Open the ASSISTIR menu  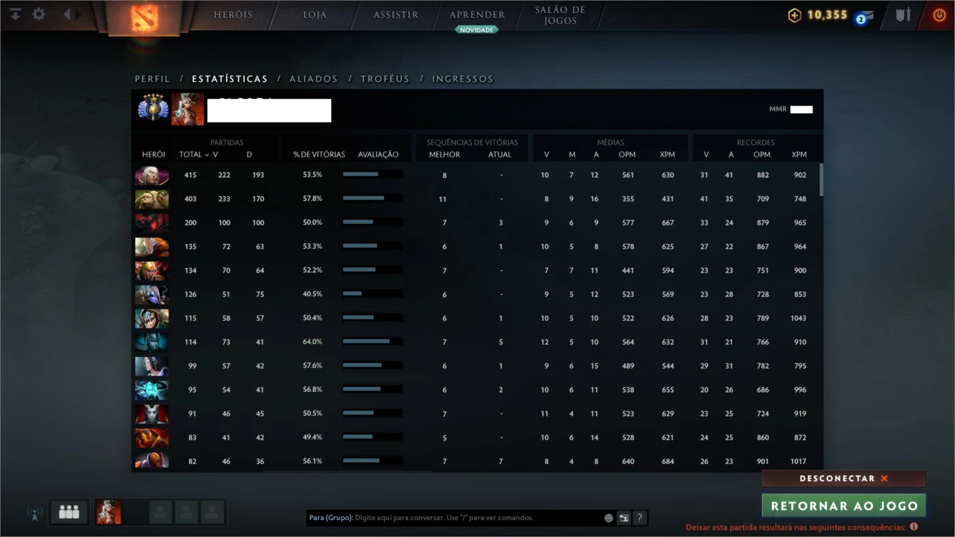click(x=396, y=14)
